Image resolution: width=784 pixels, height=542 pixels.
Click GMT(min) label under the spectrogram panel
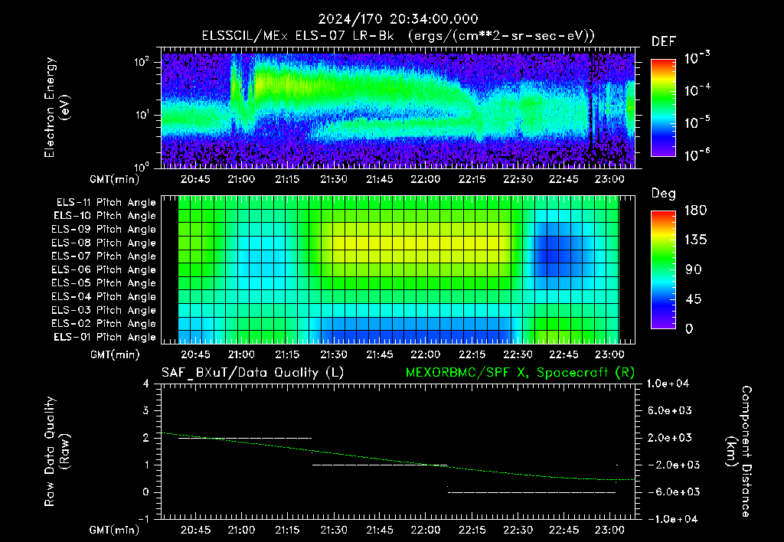pos(115,179)
